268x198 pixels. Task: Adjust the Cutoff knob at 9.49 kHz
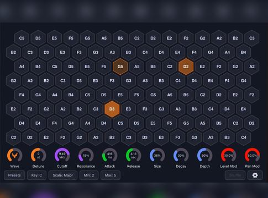(62, 156)
